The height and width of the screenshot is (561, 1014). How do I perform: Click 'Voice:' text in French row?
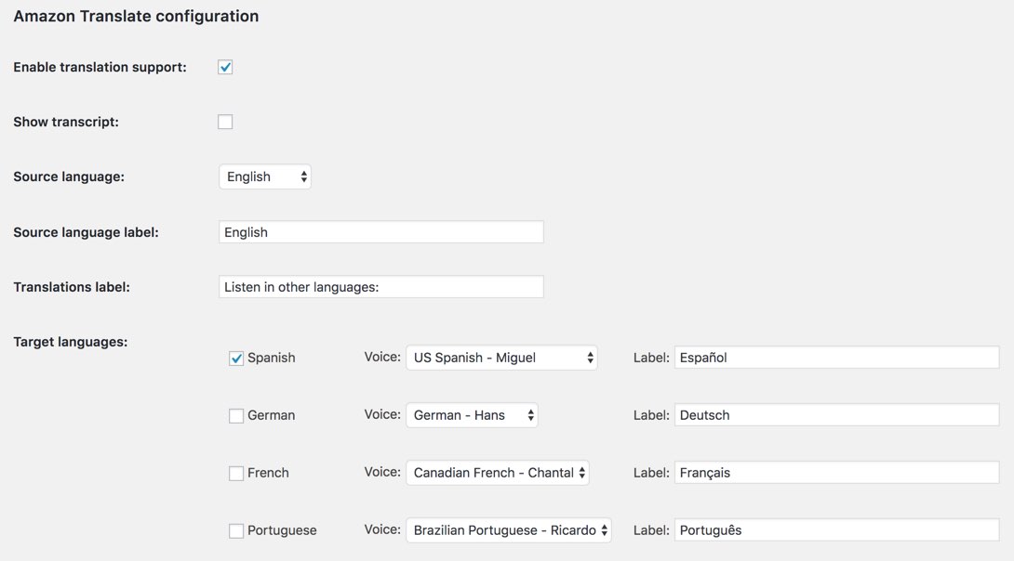pos(382,472)
